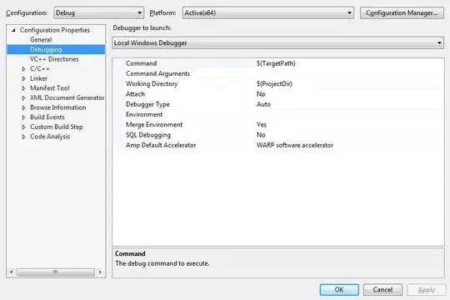Expand the Manifest Tool node

point(24,88)
